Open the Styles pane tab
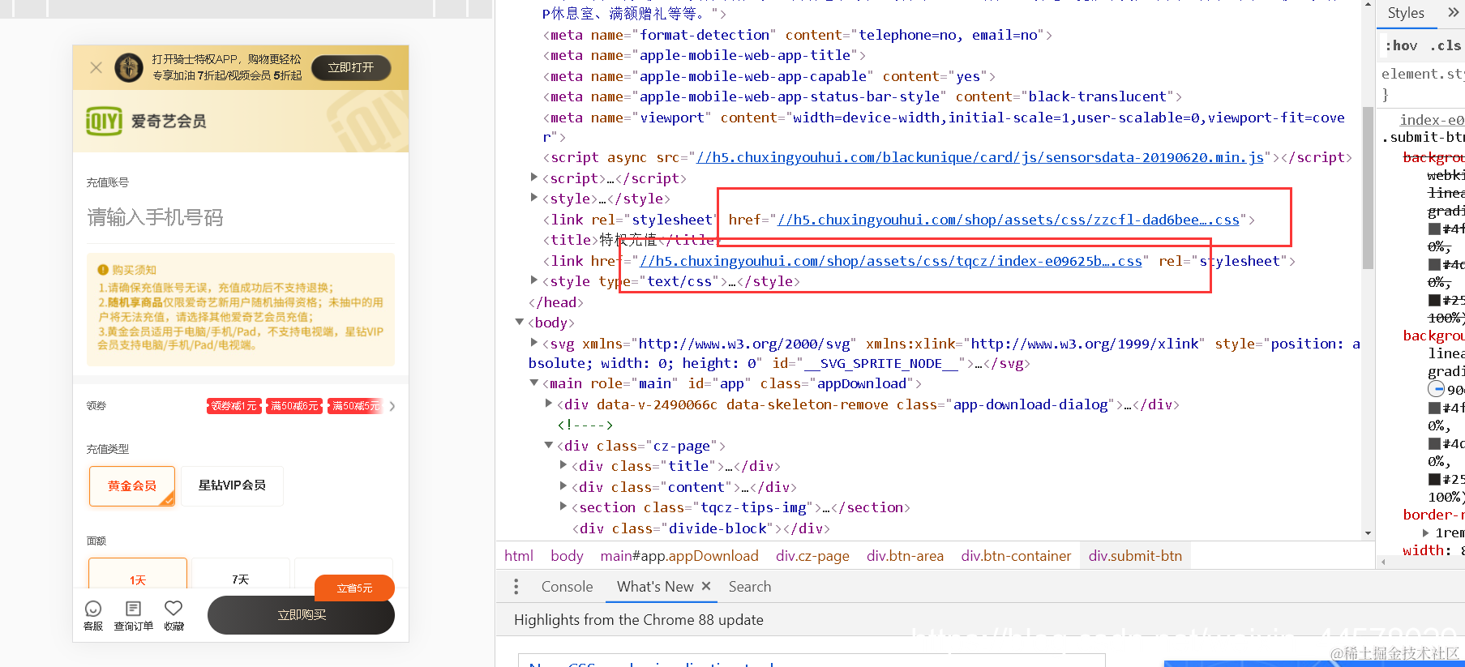The width and height of the screenshot is (1465, 667). (x=1406, y=13)
